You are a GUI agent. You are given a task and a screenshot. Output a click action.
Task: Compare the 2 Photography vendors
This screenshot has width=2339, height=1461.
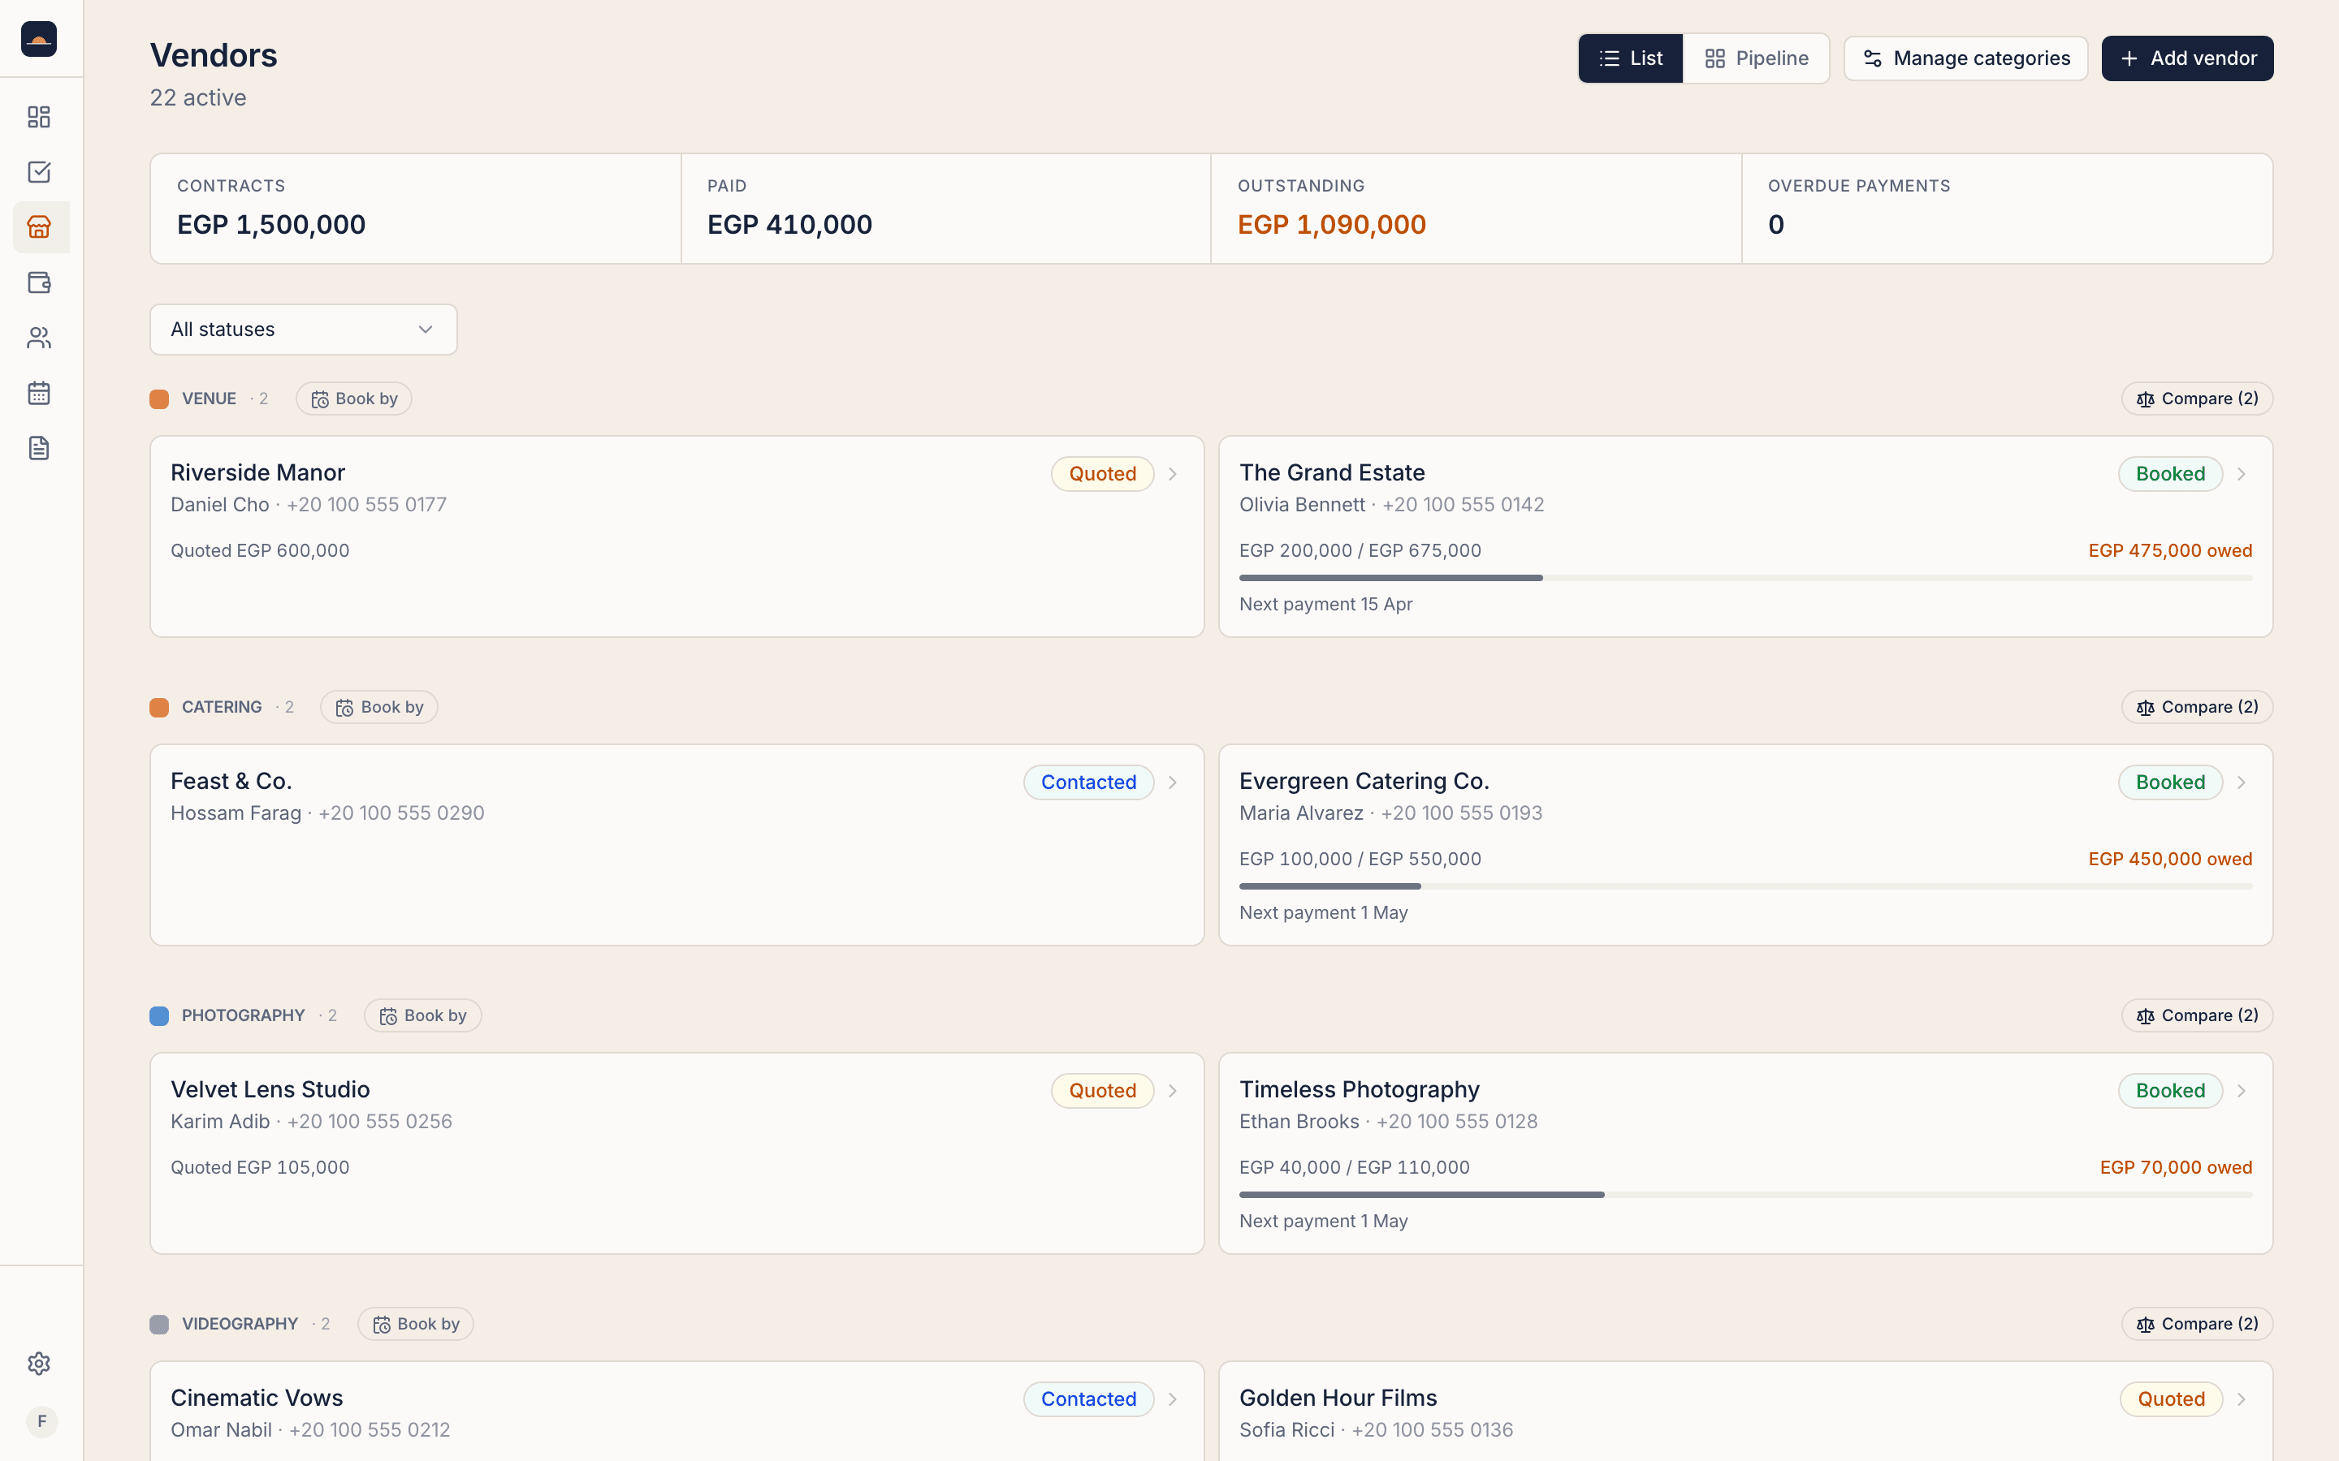[x=2197, y=1015]
